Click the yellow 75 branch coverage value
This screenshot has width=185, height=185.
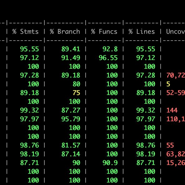[76, 93]
